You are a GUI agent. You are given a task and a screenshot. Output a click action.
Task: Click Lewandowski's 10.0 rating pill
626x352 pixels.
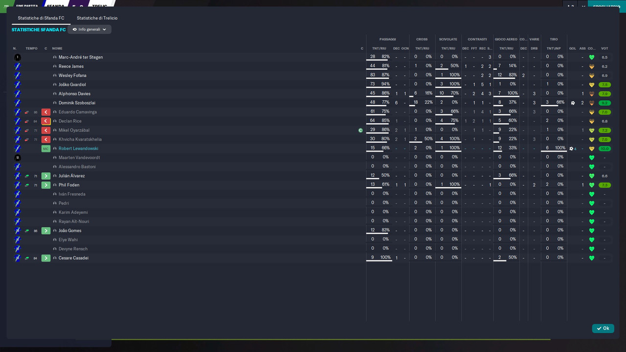[x=604, y=149]
